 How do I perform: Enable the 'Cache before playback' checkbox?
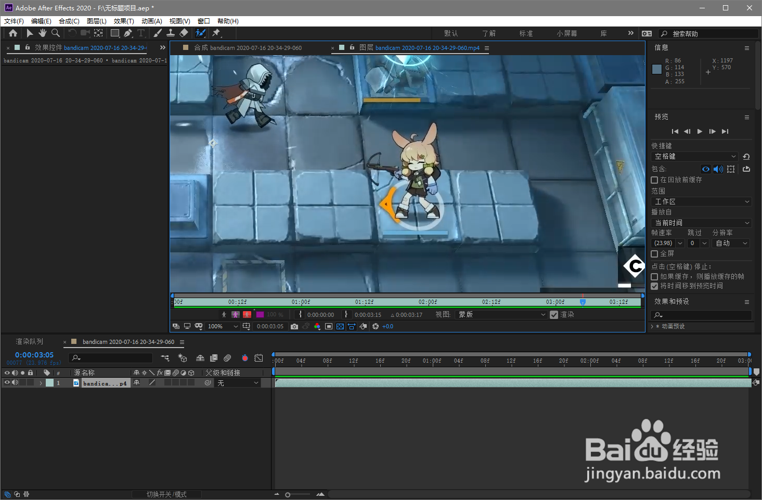(655, 180)
